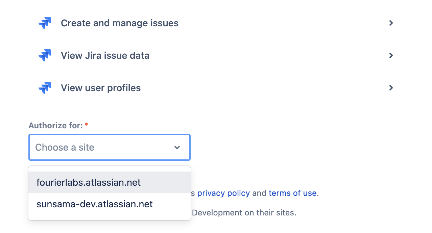432x233 pixels.
Task: Open the terms of use link
Action: [292, 193]
